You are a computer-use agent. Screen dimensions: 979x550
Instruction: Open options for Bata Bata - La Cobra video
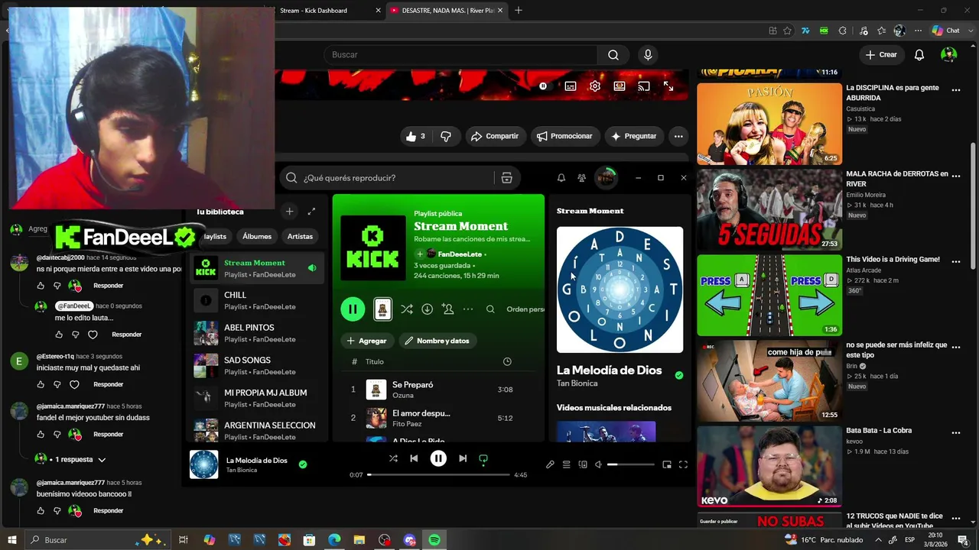tap(955, 432)
